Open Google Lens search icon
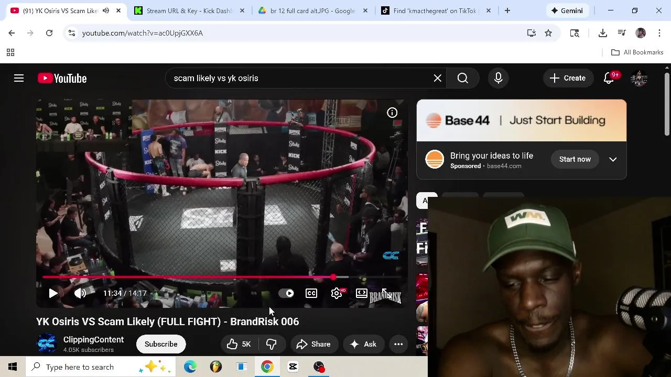This screenshot has height=377, width=671. click(575, 33)
